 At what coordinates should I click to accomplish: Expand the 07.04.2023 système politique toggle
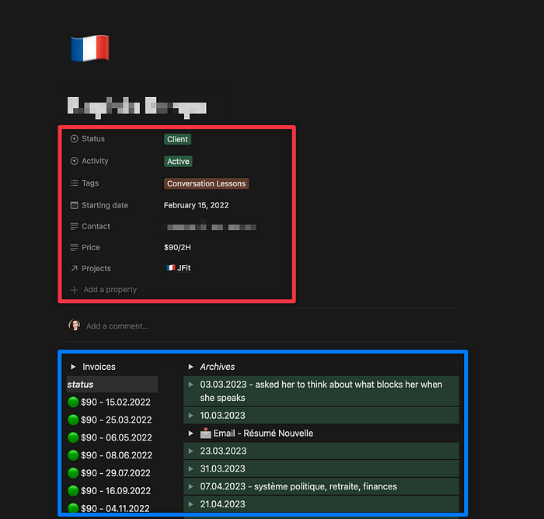pos(190,486)
